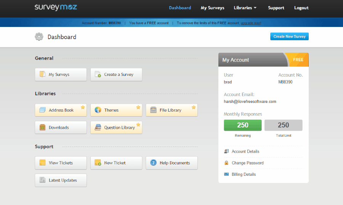Open the Libraries menu label
This screenshot has width=343, height=205.
(x=243, y=8)
